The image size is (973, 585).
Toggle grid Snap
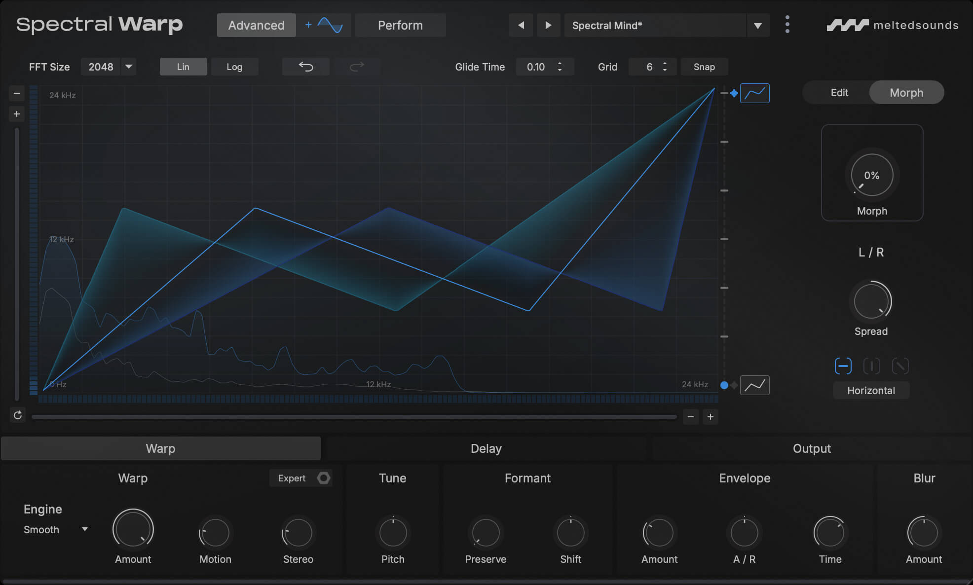click(x=704, y=67)
